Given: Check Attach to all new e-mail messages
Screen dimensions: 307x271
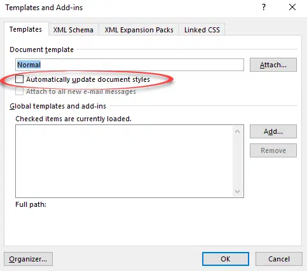Looking at the screenshot, I should click(19, 91).
